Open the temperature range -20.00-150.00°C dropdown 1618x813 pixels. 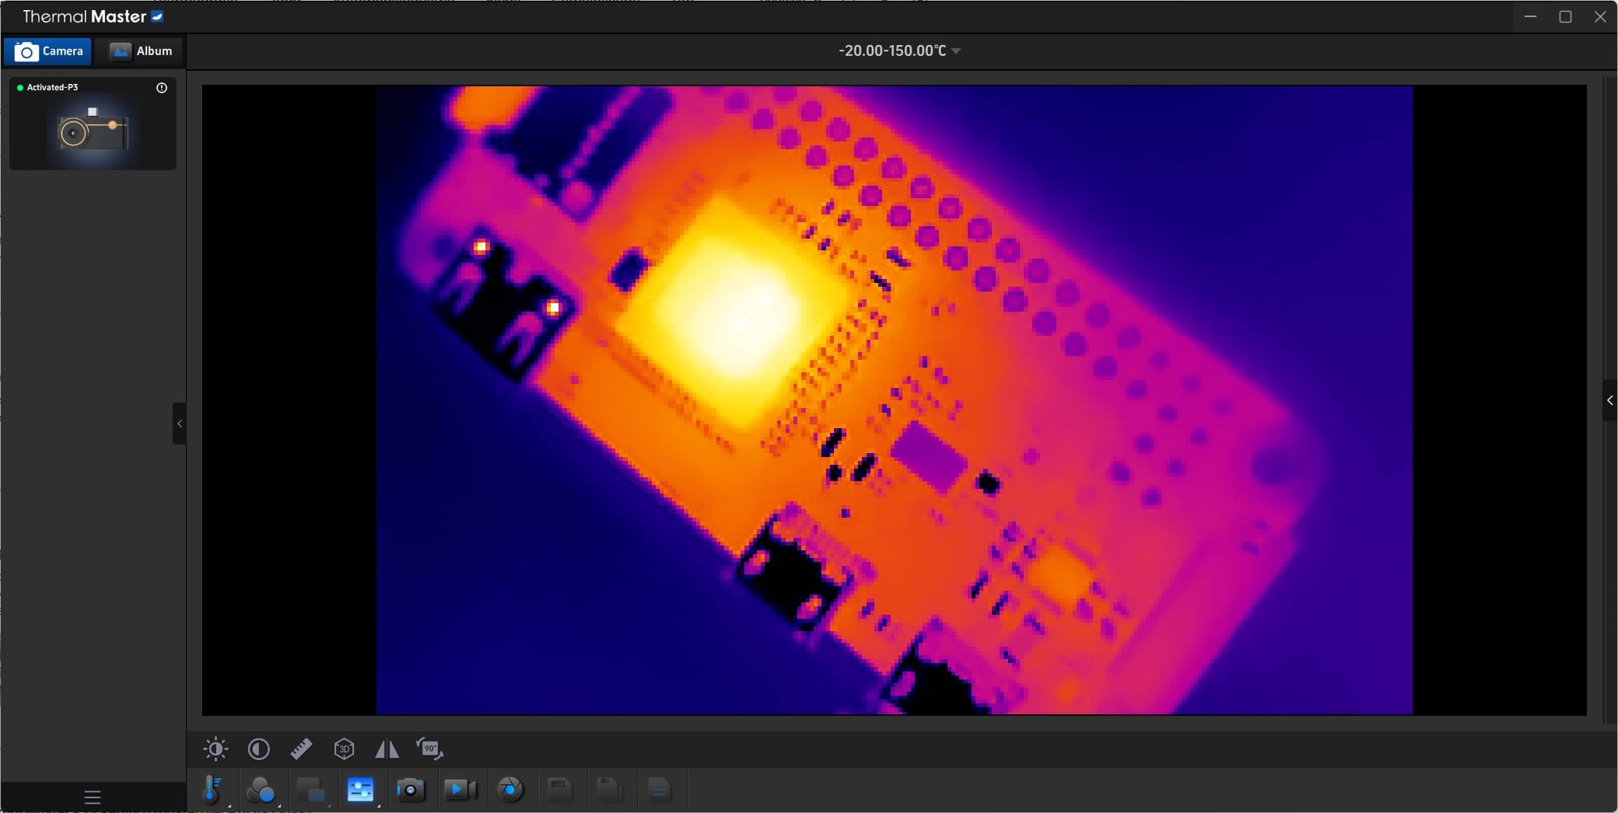coord(899,51)
